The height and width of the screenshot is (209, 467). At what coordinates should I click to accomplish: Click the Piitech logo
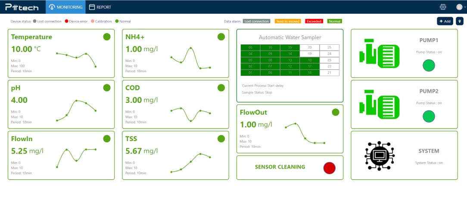point(21,7)
